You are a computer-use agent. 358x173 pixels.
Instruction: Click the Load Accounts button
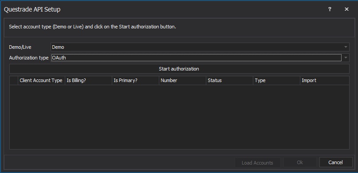tap(258, 162)
